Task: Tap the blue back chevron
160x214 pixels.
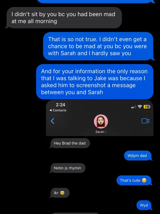Action: click(52, 121)
